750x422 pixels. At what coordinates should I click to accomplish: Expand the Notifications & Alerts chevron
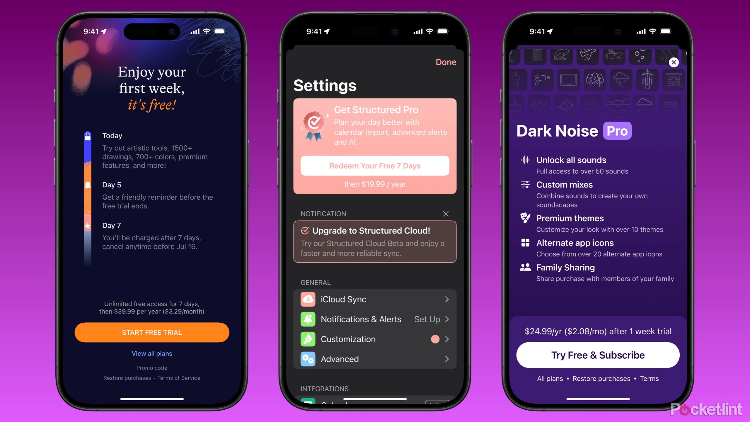tap(448, 319)
